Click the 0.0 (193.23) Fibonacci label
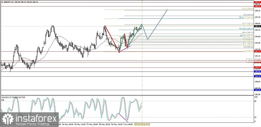Screen dimensions: 261x127 pyautogui.click(x=248, y=47)
